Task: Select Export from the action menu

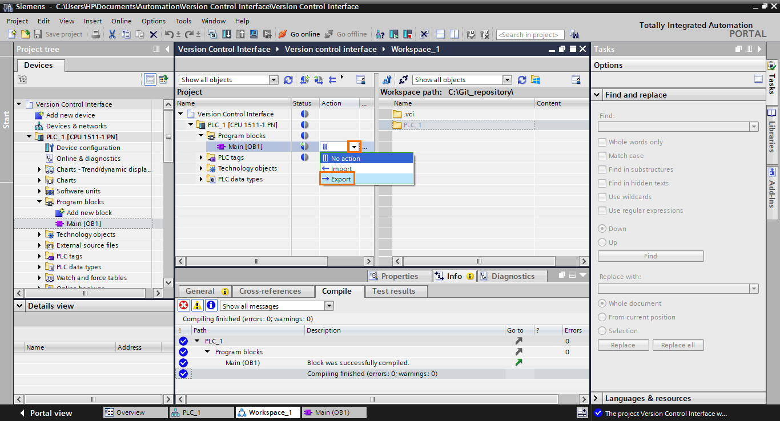Action: coord(340,179)
